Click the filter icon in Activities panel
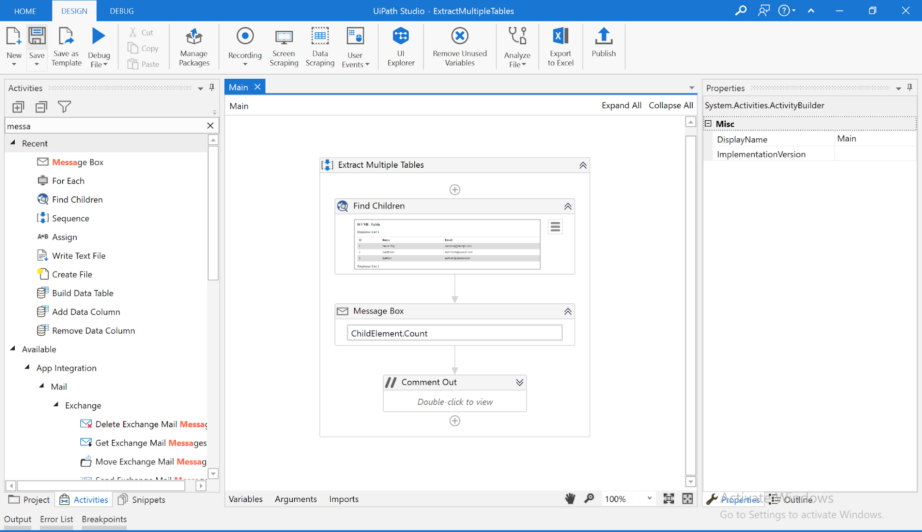Screen dimensions: 922x532 click(x=64, y=107)
